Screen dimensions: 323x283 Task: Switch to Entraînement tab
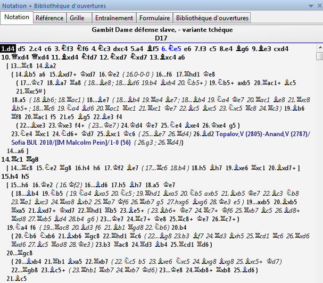114,18
